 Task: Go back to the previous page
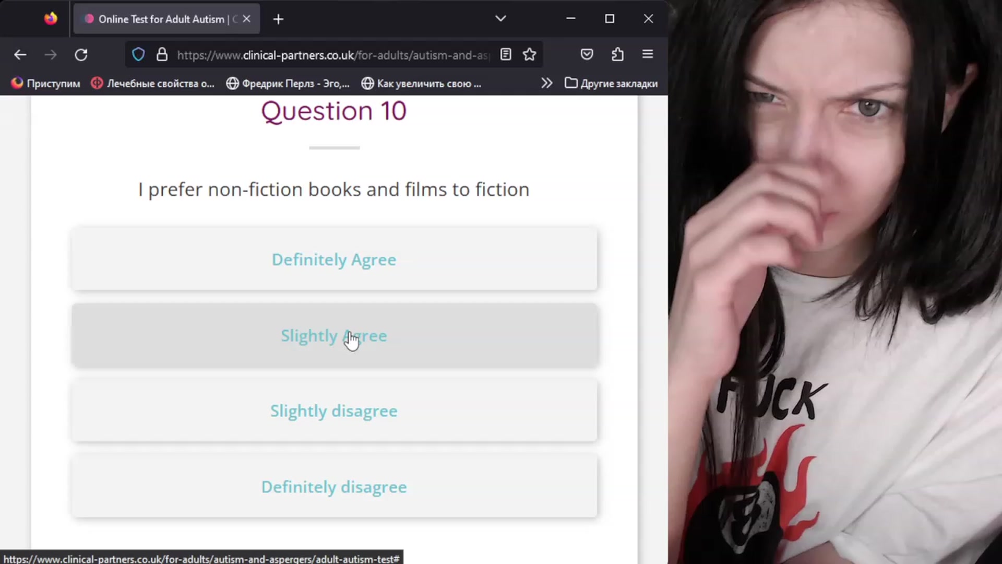(x=20, y=55)
